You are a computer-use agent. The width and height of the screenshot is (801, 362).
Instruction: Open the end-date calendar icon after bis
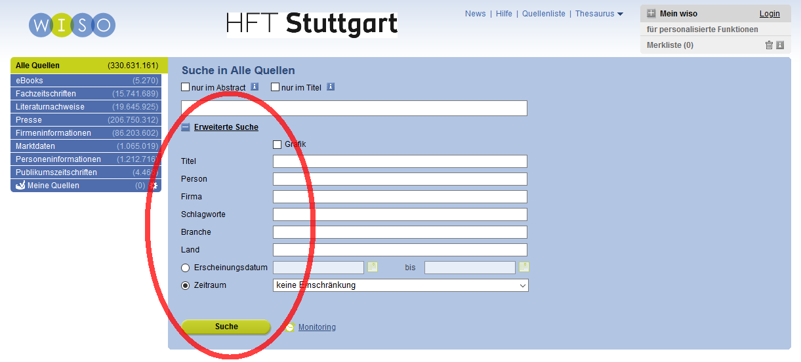[x=524, y=267]
